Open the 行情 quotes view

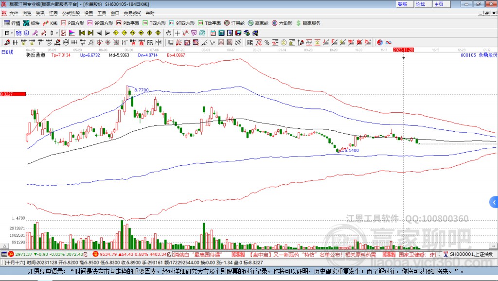[12, 23]
